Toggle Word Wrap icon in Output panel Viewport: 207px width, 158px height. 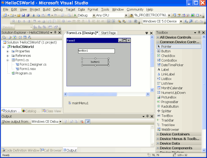87,122
